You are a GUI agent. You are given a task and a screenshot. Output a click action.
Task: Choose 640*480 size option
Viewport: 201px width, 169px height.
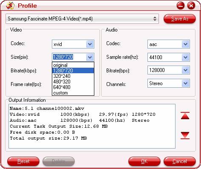(x=73, y=87)
